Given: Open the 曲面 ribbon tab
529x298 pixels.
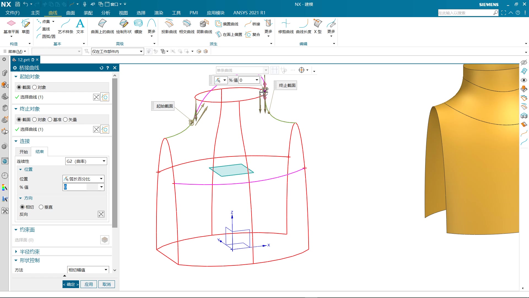Looking at the screenshot, I should click(70, 13).
